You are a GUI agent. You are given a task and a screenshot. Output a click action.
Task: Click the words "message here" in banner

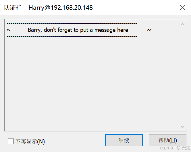click(x=111, y=30)
